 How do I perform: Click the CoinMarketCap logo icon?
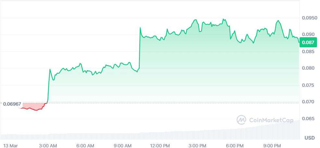coord(241,120)
